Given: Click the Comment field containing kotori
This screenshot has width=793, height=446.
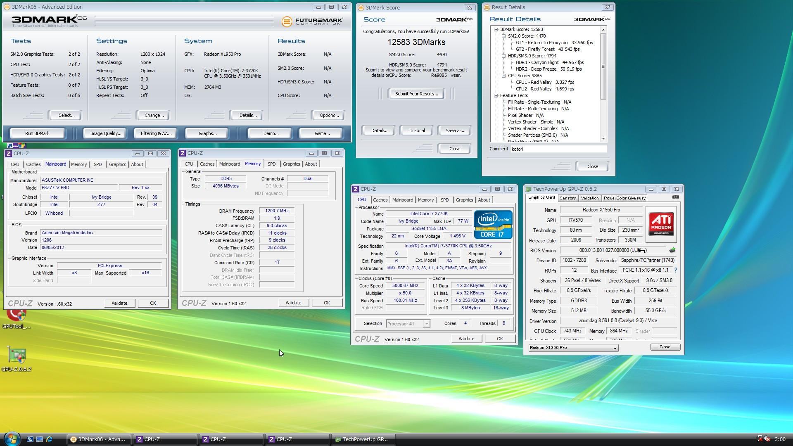Looking at the screenshot, I should click(558, 149).
